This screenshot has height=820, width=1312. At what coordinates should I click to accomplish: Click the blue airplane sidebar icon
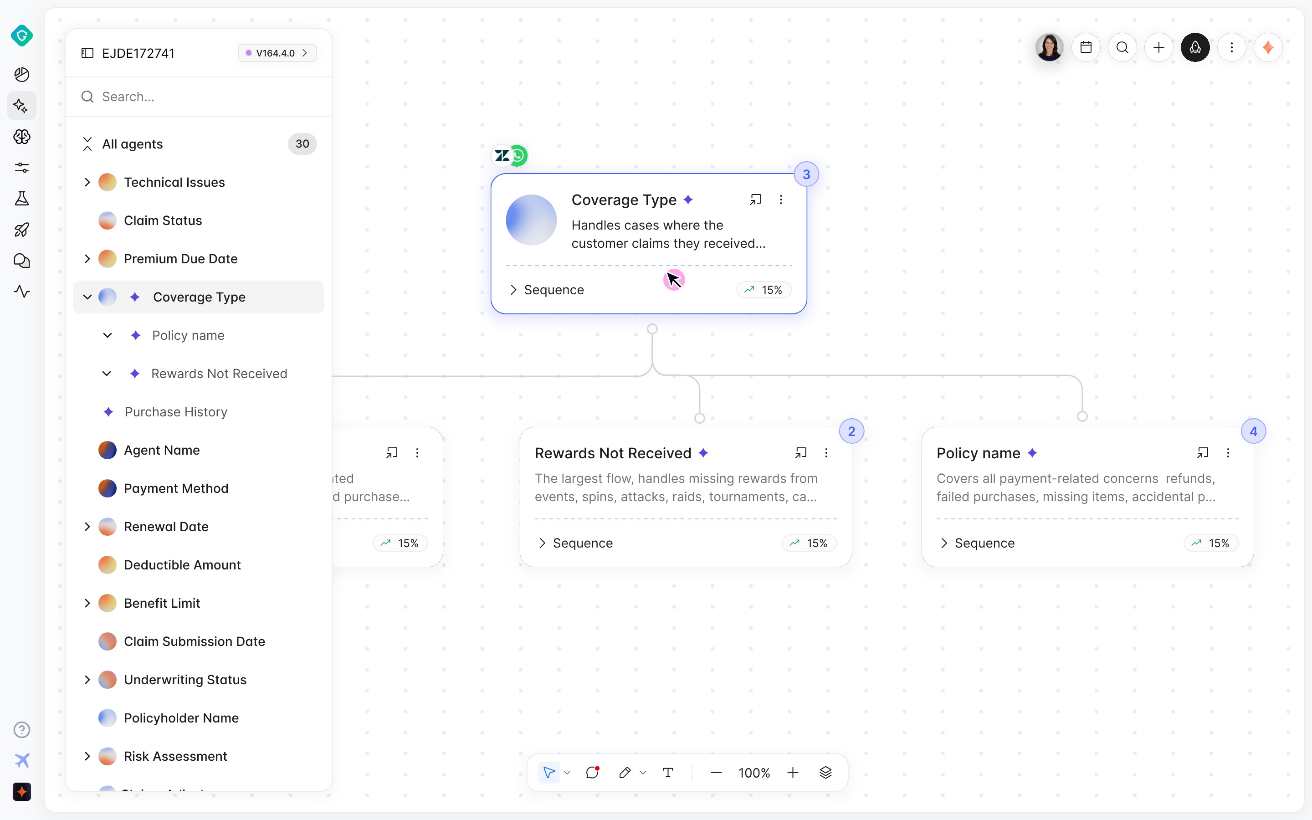click(x=22, y=760)
